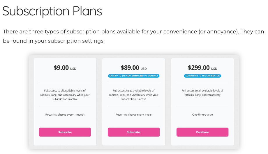The height and width of the screenshot is (154, 268).
Task: Click the USD label beside $89.00
Action: tap(144, 69)
